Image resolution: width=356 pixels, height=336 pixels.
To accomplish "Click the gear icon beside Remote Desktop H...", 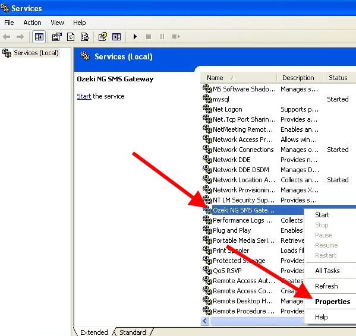I will 207,301.
